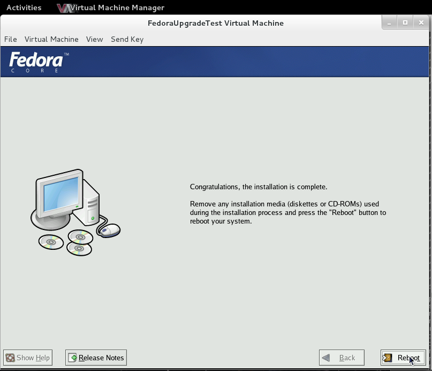This screenshot has height=371, width=432.
Task: Click the Release Notes plus icon
Action: (73, 358)
